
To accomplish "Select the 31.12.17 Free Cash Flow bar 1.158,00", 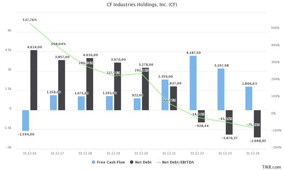I will tap(53, 102).
